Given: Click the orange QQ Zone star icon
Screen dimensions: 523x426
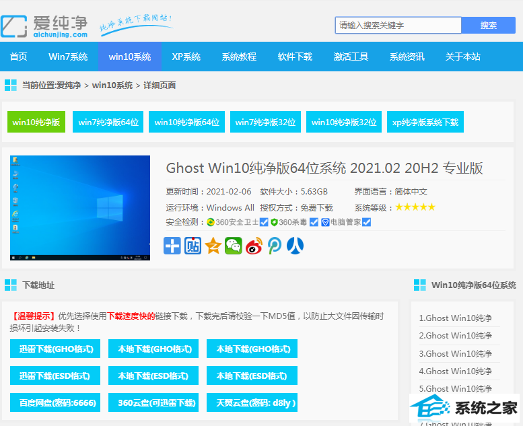Looking at the screenshot, I should [x=213, y=246].
